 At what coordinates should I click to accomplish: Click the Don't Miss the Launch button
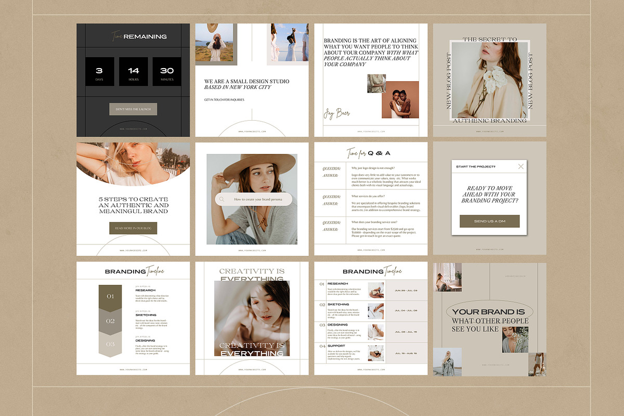tap(133, 109)
